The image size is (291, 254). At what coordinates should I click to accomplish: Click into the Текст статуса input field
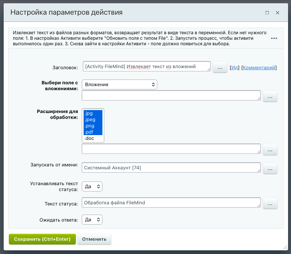(171, 202)
